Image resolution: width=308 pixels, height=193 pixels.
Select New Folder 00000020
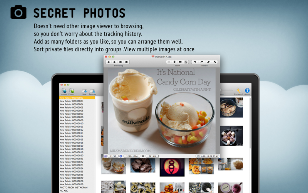(77, 156)
